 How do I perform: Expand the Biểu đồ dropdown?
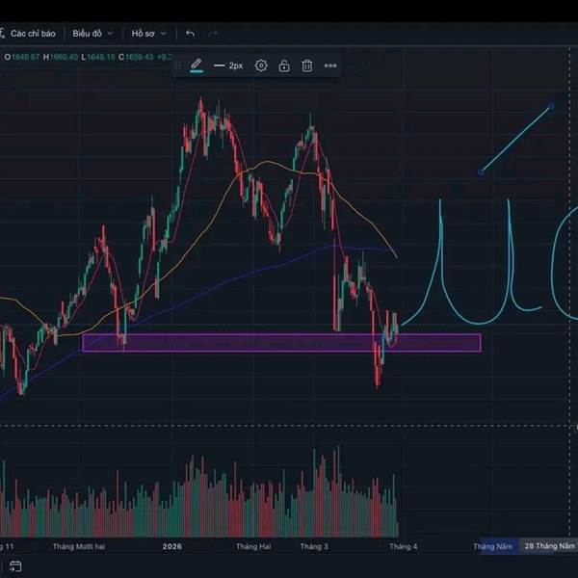tap(92, 34)
